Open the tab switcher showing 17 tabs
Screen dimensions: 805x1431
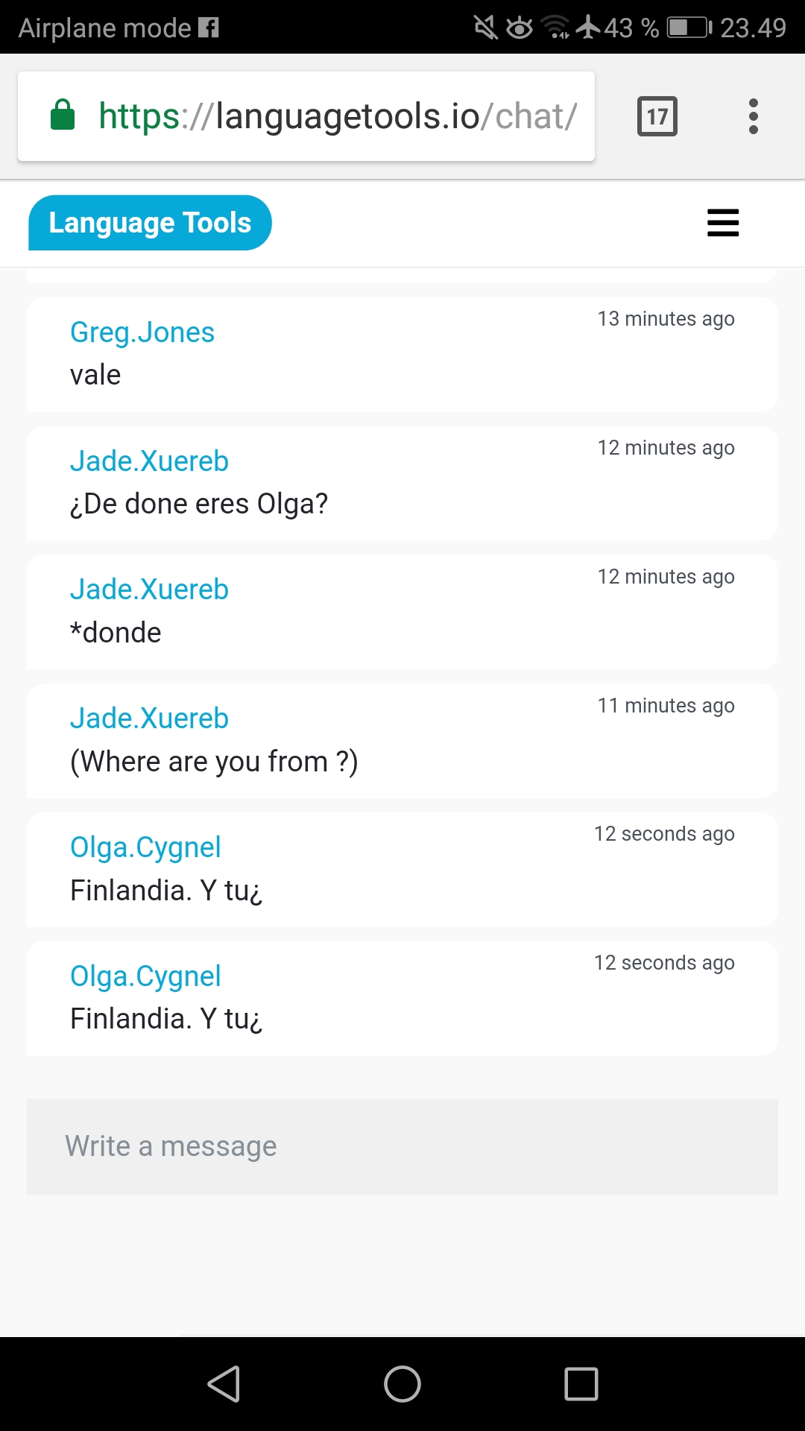pyautogui.click(x=657, y=116)
